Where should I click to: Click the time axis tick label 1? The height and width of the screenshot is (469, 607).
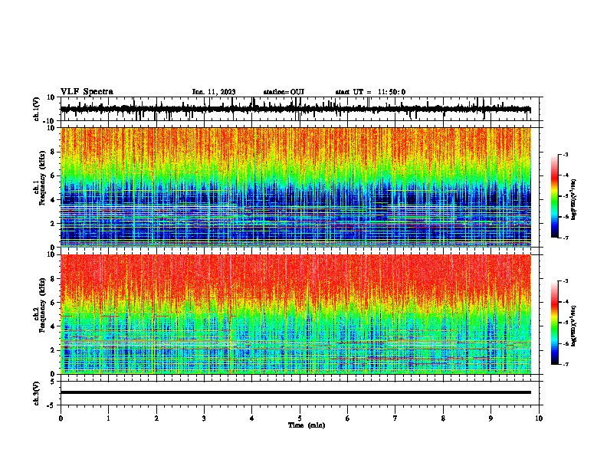pos(108,418)
